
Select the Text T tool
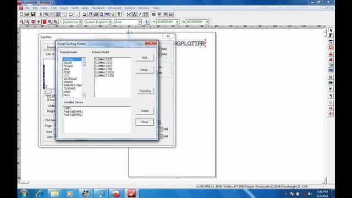pyautogui.click(x=331, y=35)
